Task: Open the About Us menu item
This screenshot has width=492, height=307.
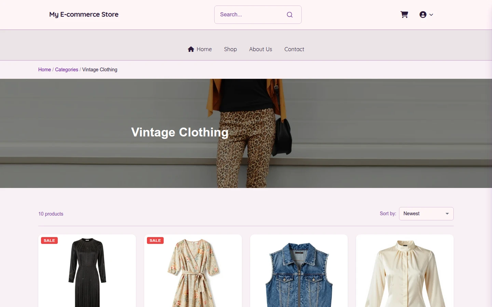Action: pos(261,49)
